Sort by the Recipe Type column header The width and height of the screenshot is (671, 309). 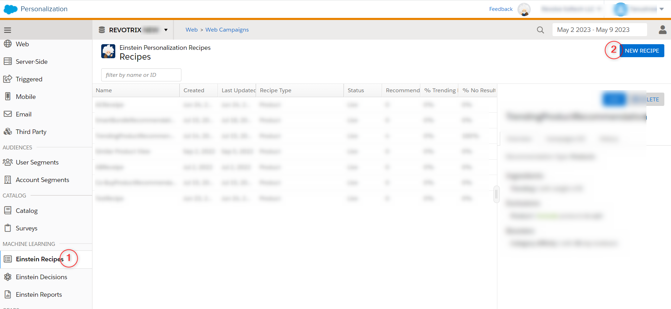click(300, 90)
